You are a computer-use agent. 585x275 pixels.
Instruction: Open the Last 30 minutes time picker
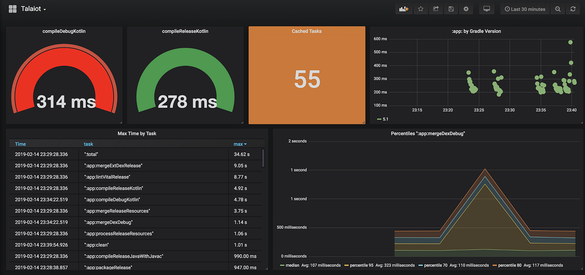tap(525, 8)
